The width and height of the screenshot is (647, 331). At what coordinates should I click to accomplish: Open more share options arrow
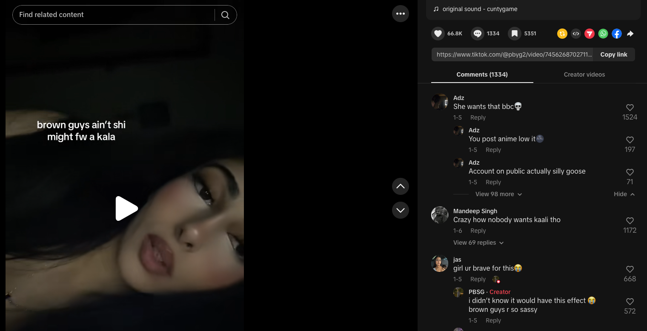630,34
